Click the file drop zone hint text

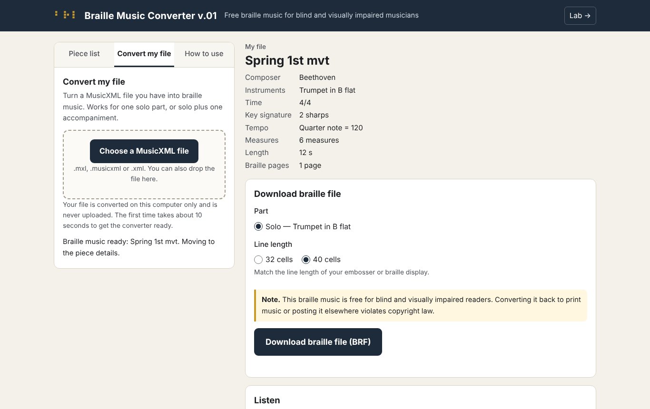pyautogui.click(x=144, y=174)
